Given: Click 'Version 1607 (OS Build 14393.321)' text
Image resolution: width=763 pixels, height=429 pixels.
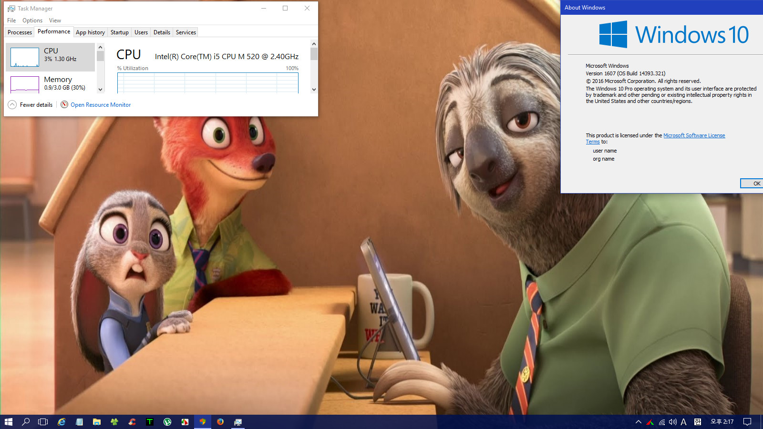Looking at the screenshot, I should click(x=625, y=73).
